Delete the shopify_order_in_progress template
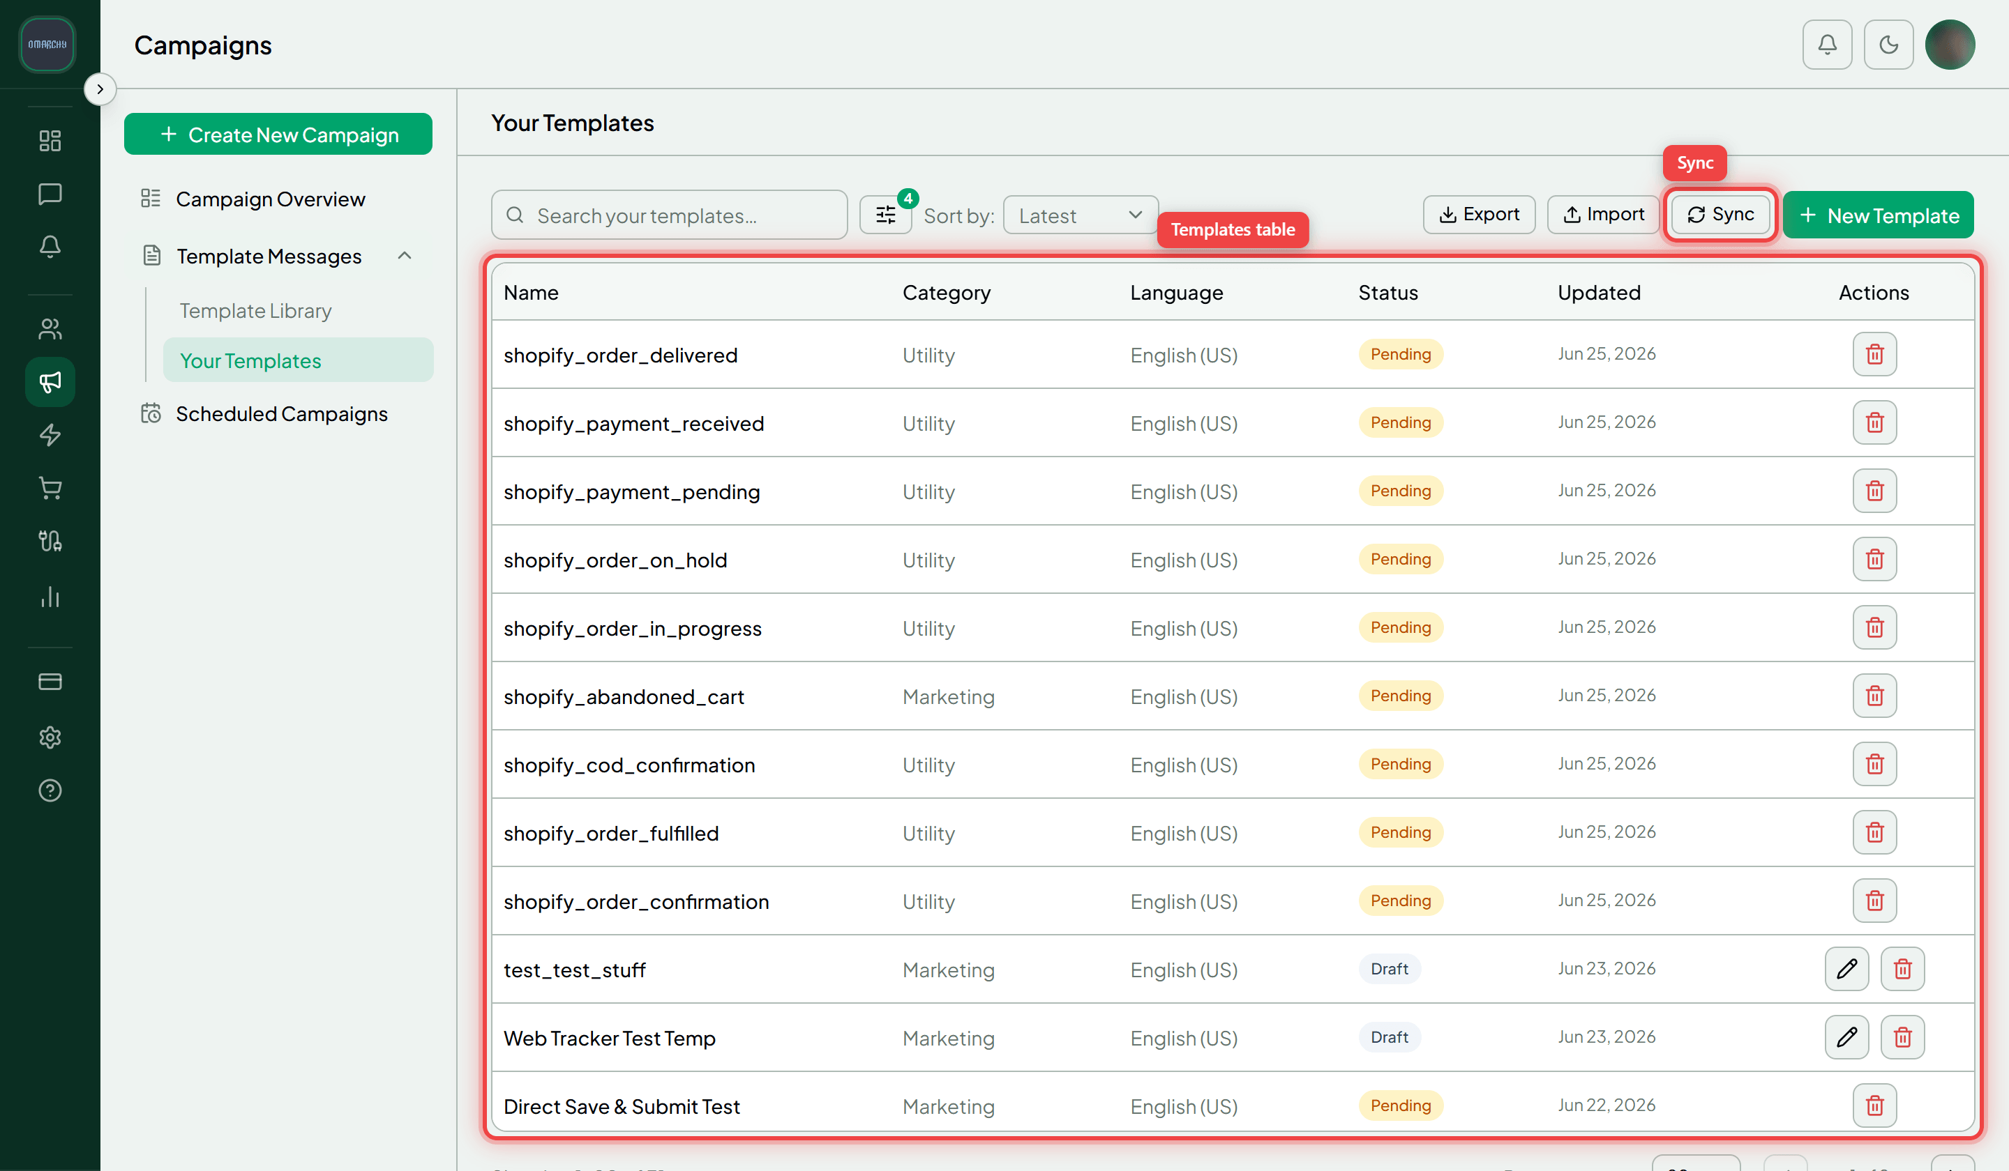The width and height of the screenshot is (2009, 1171). 1874,628
